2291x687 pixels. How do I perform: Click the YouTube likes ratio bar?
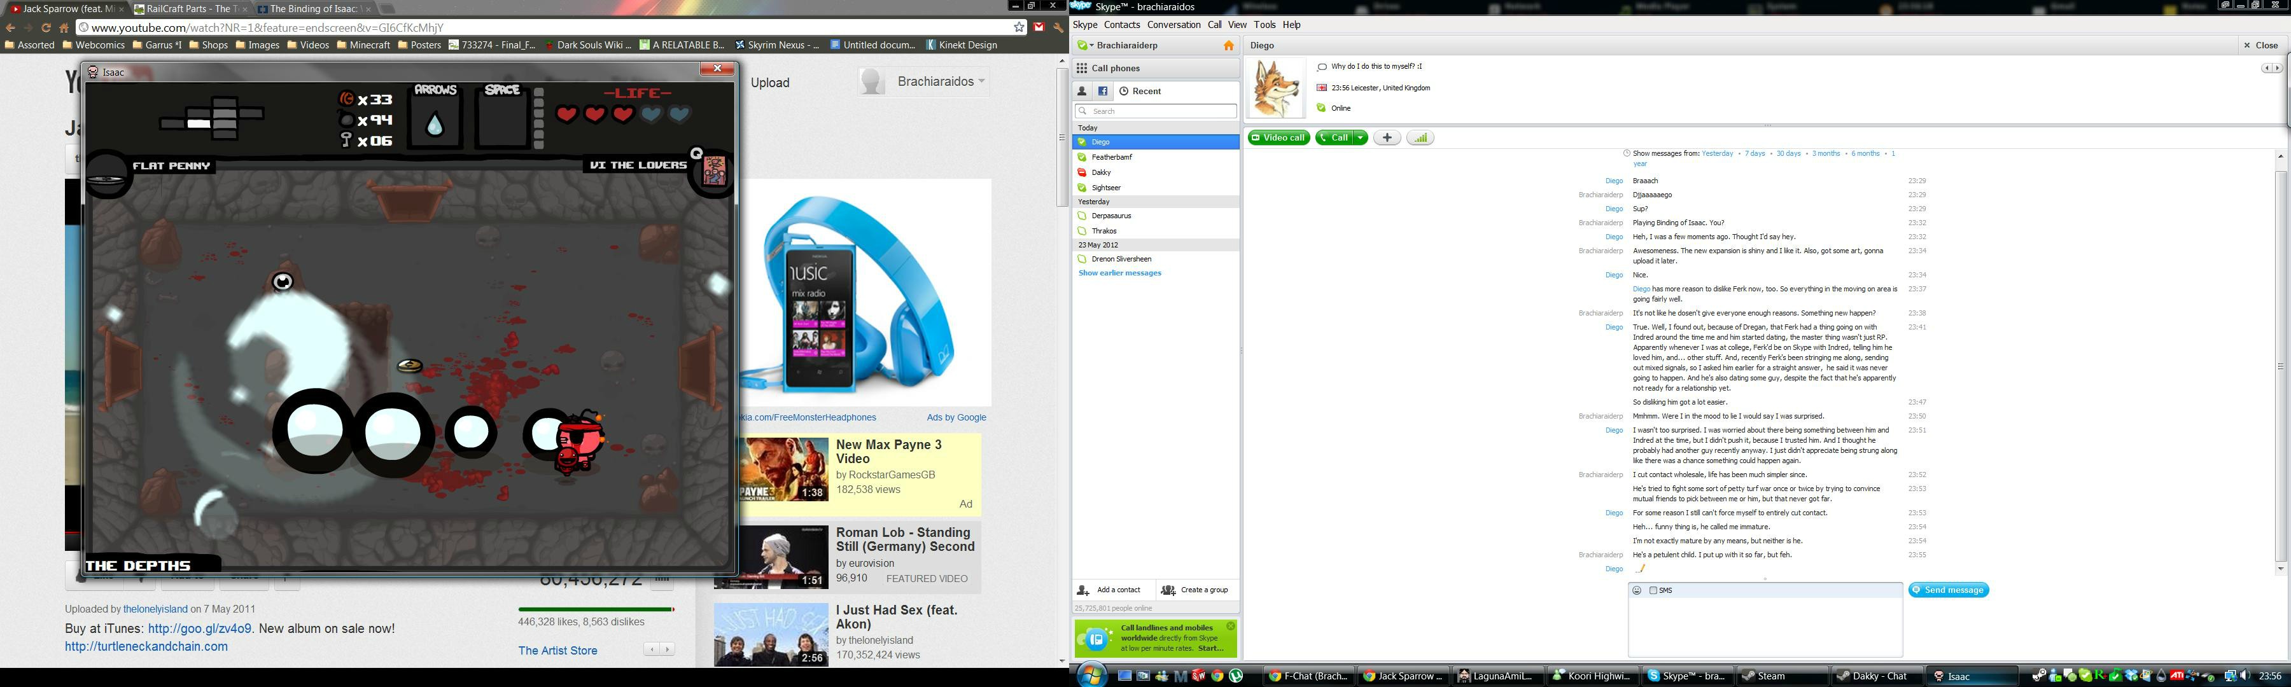596,609
